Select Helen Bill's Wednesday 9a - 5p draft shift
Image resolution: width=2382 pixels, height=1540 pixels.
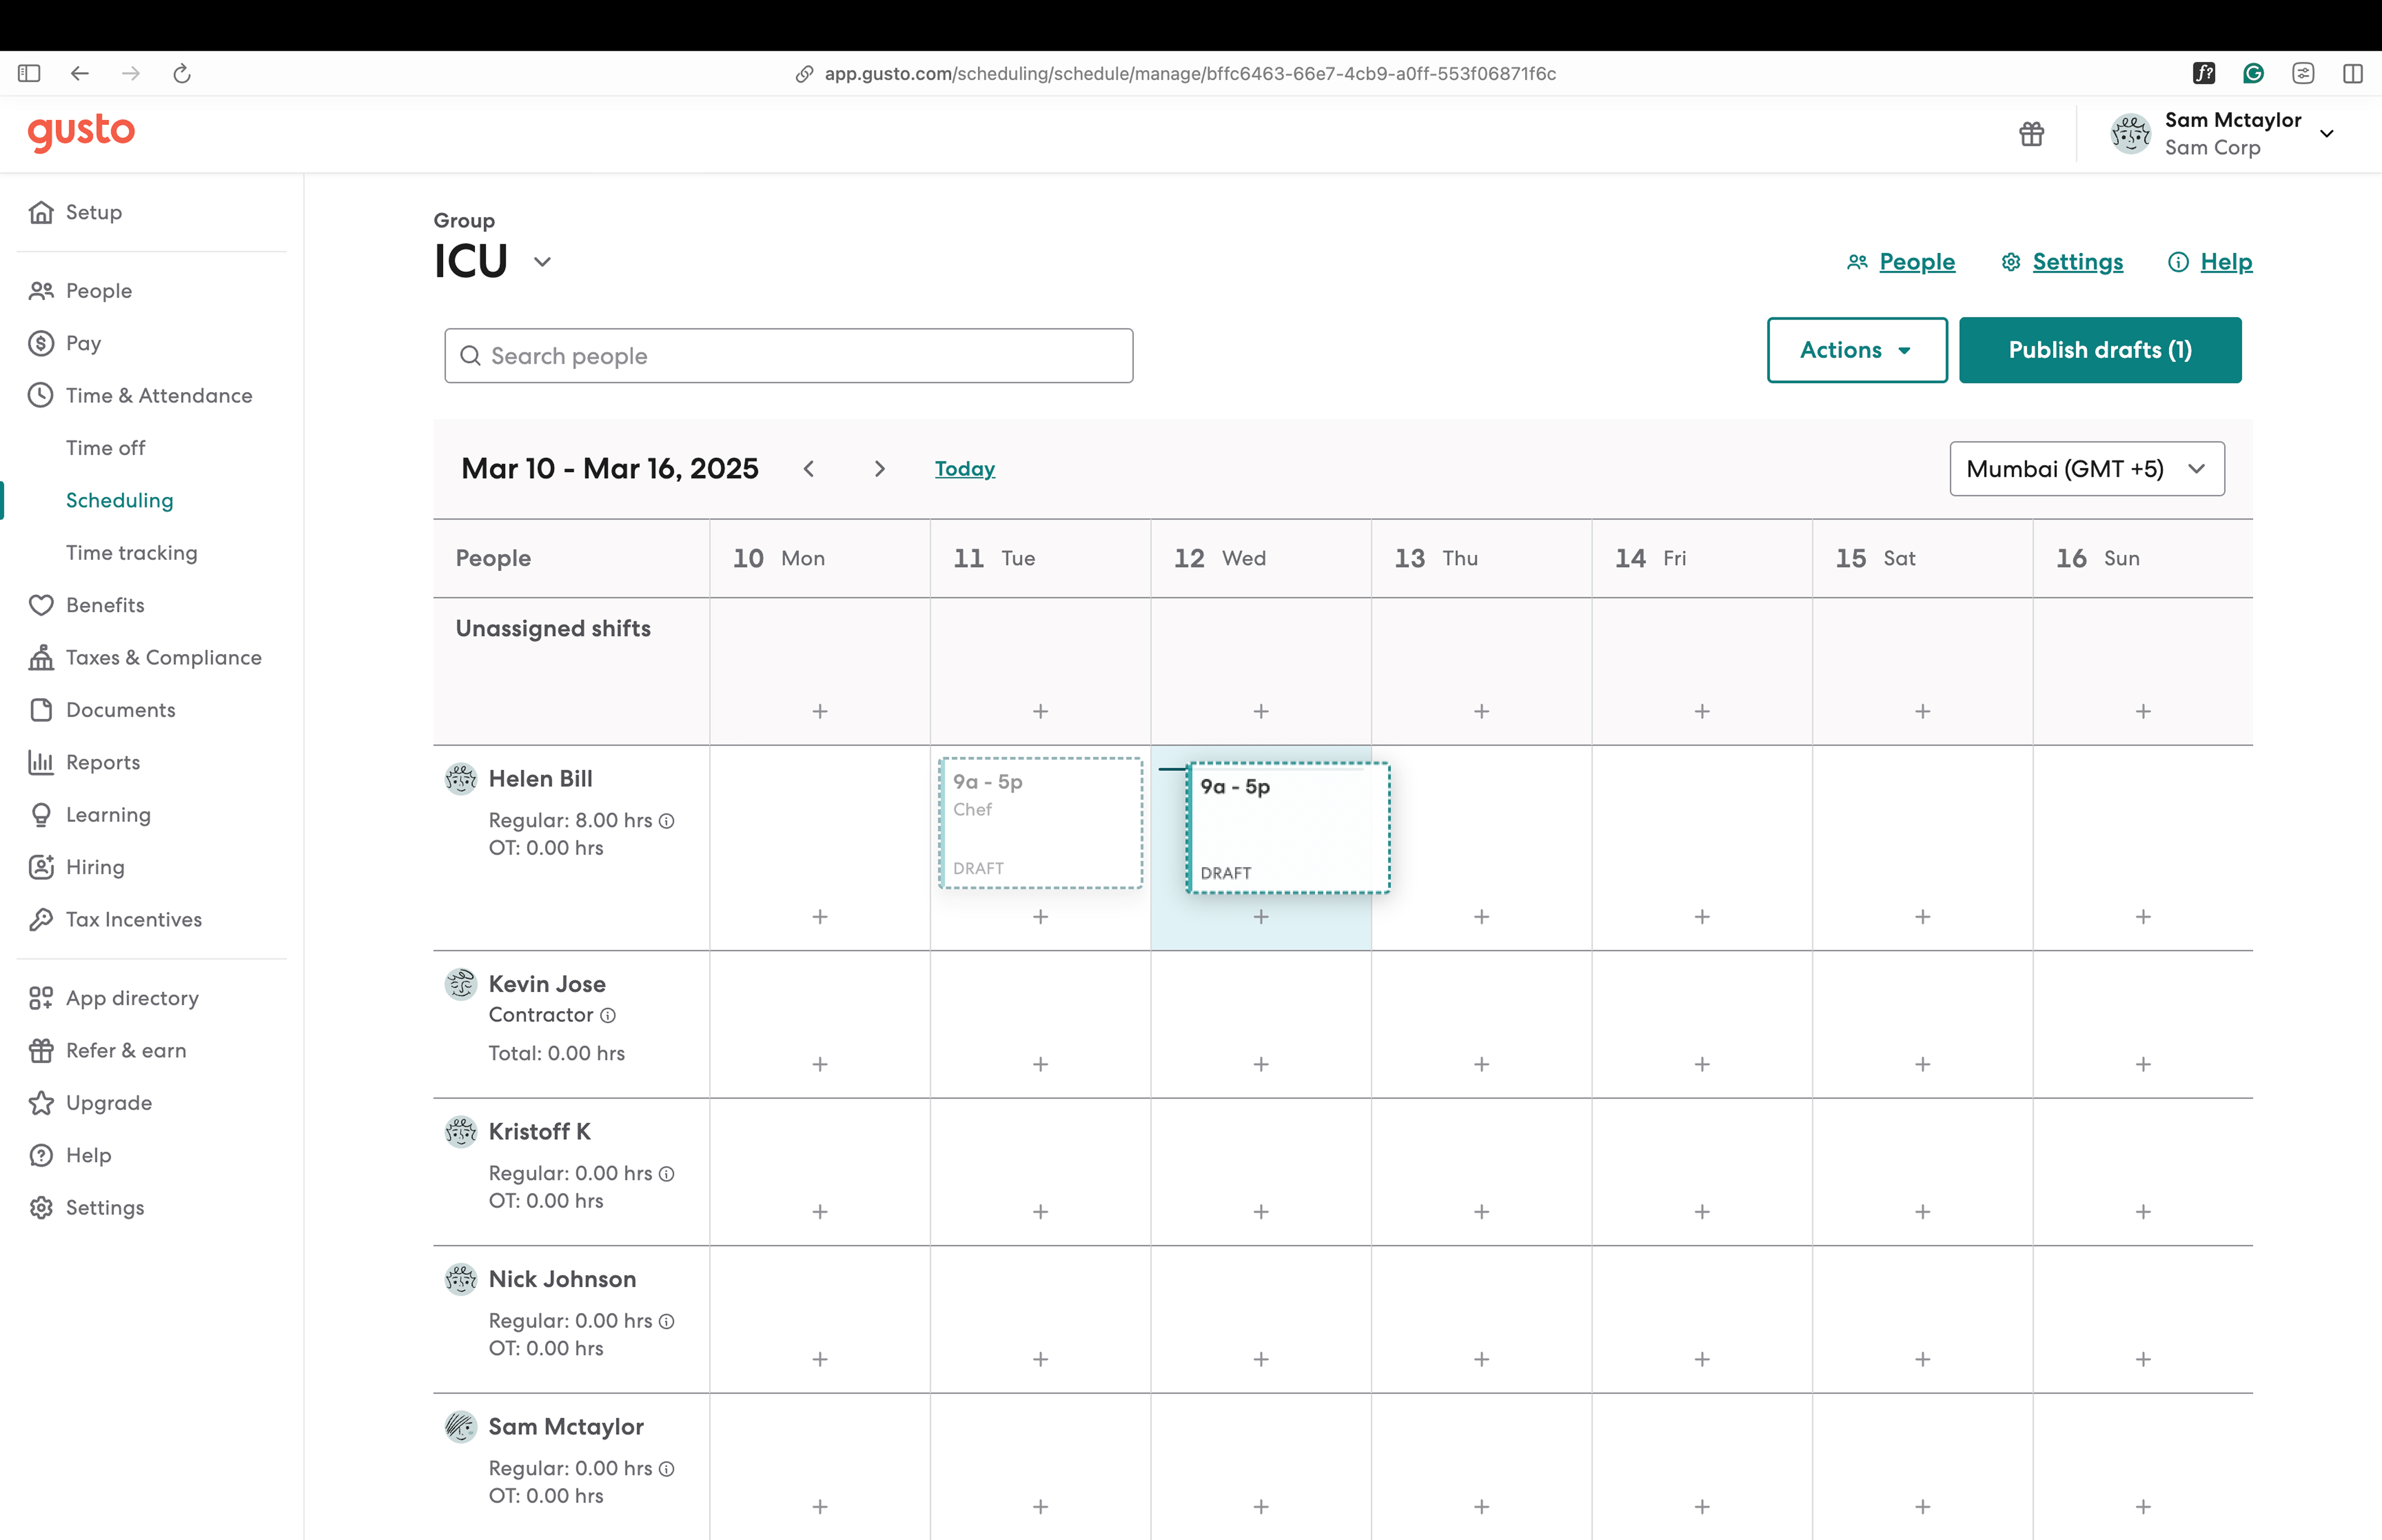click(x=1288, y=828)
